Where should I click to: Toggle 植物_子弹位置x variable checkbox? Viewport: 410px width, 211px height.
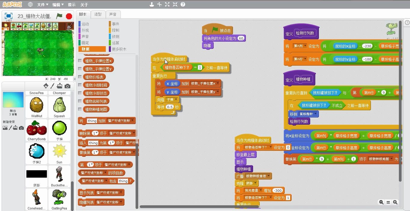coord(80,61)
